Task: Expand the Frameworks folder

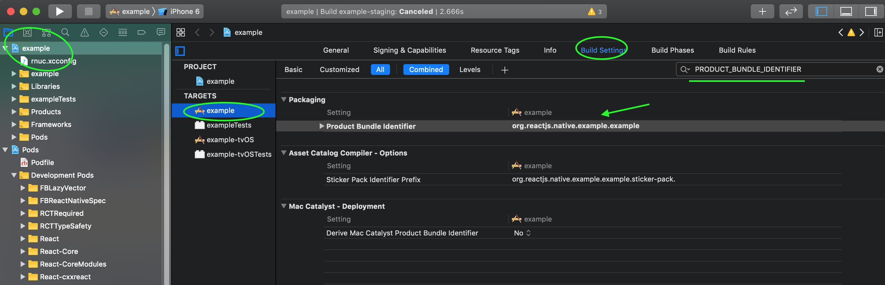Action: (14, 124)
